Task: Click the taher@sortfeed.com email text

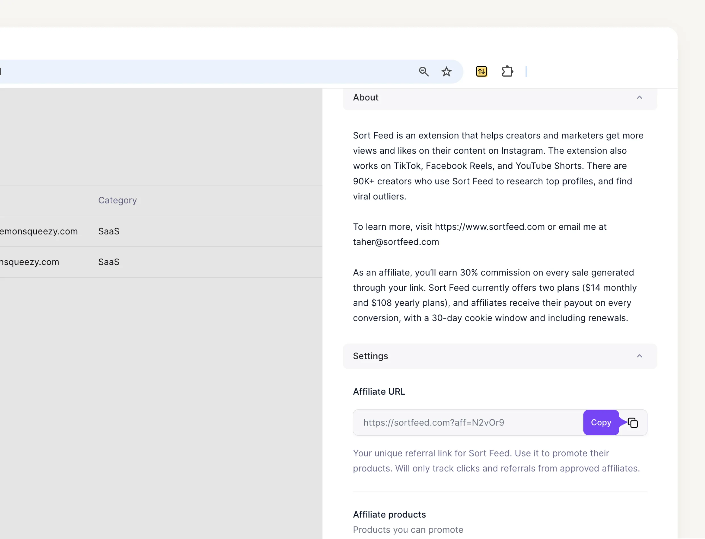Action: (x=396, y=242)
